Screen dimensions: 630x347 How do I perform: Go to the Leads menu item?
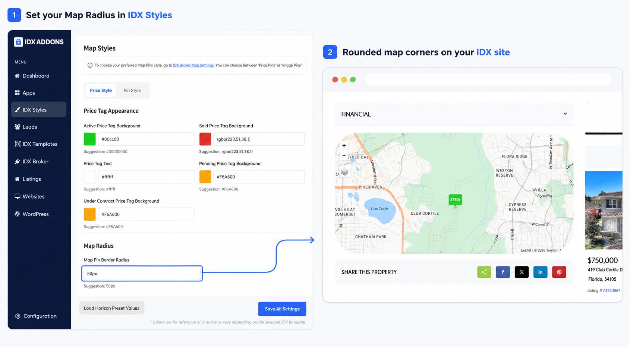39,127
